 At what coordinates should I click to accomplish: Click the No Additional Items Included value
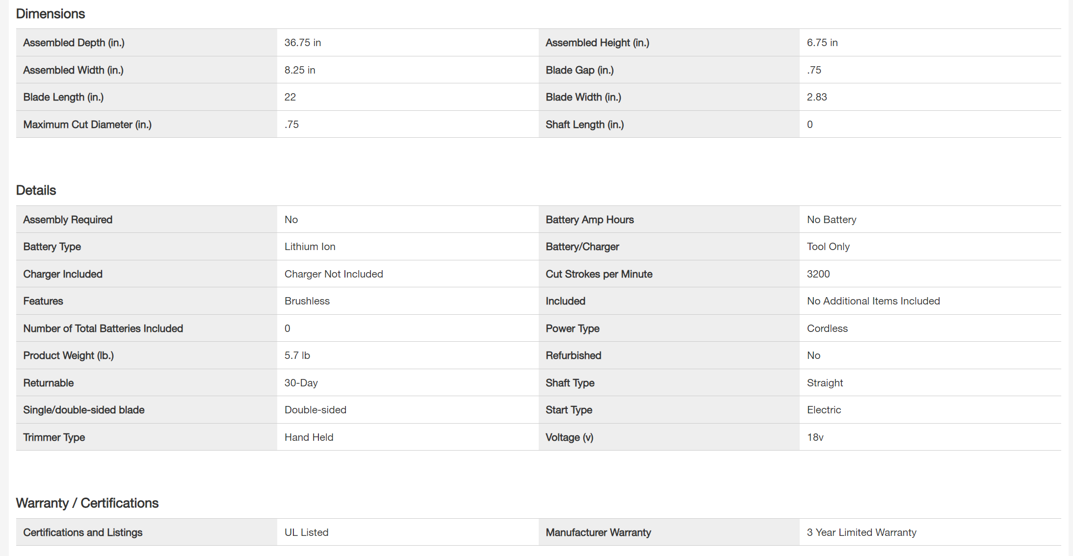click(x=873, y=301)
